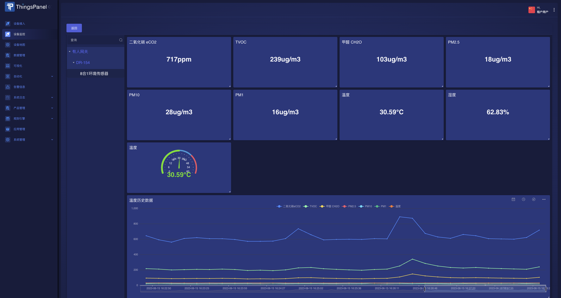Collapse the DR-154 tree node arrow
The image size is (561, 298).
point(74,62)
